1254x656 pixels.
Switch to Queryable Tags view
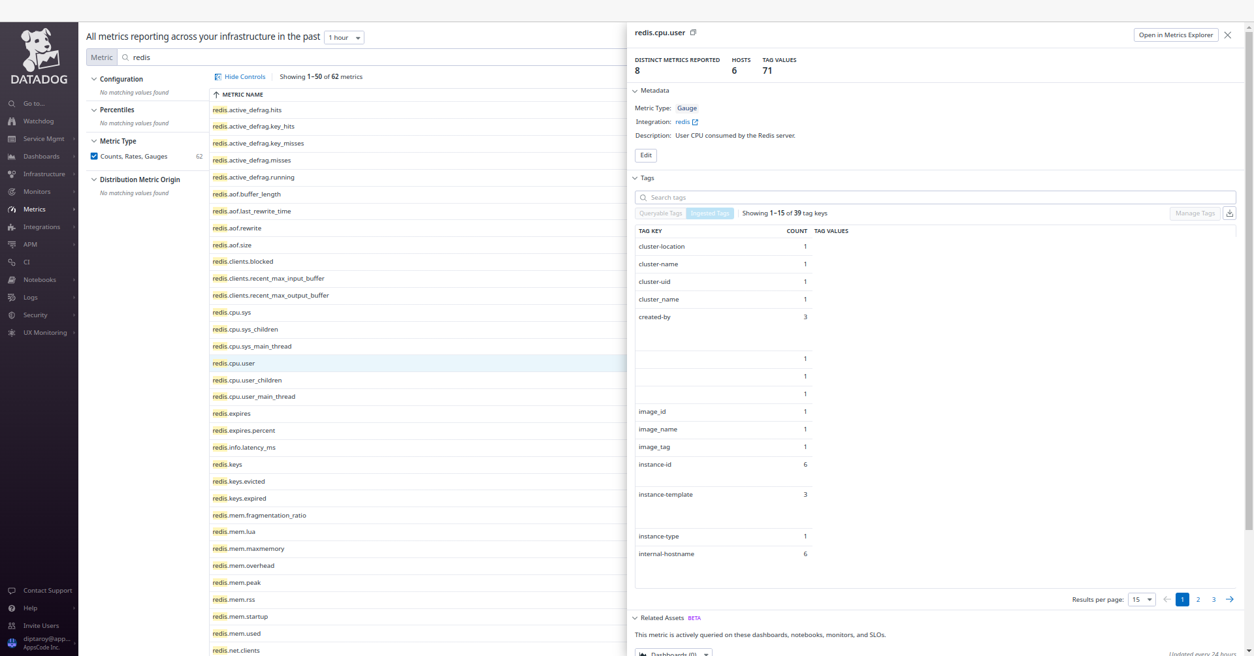click(660, 213)
